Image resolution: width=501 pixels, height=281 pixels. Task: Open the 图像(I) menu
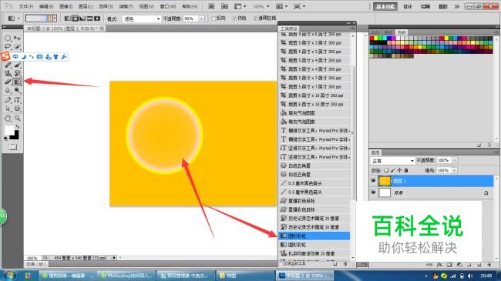(x=66, y=6)
